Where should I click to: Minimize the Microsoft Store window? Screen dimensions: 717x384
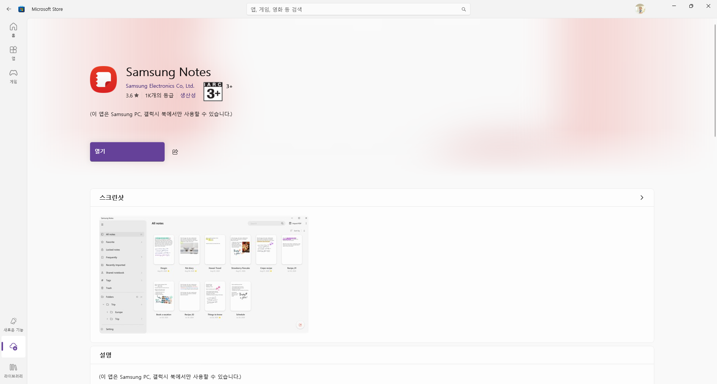point(674,6)
